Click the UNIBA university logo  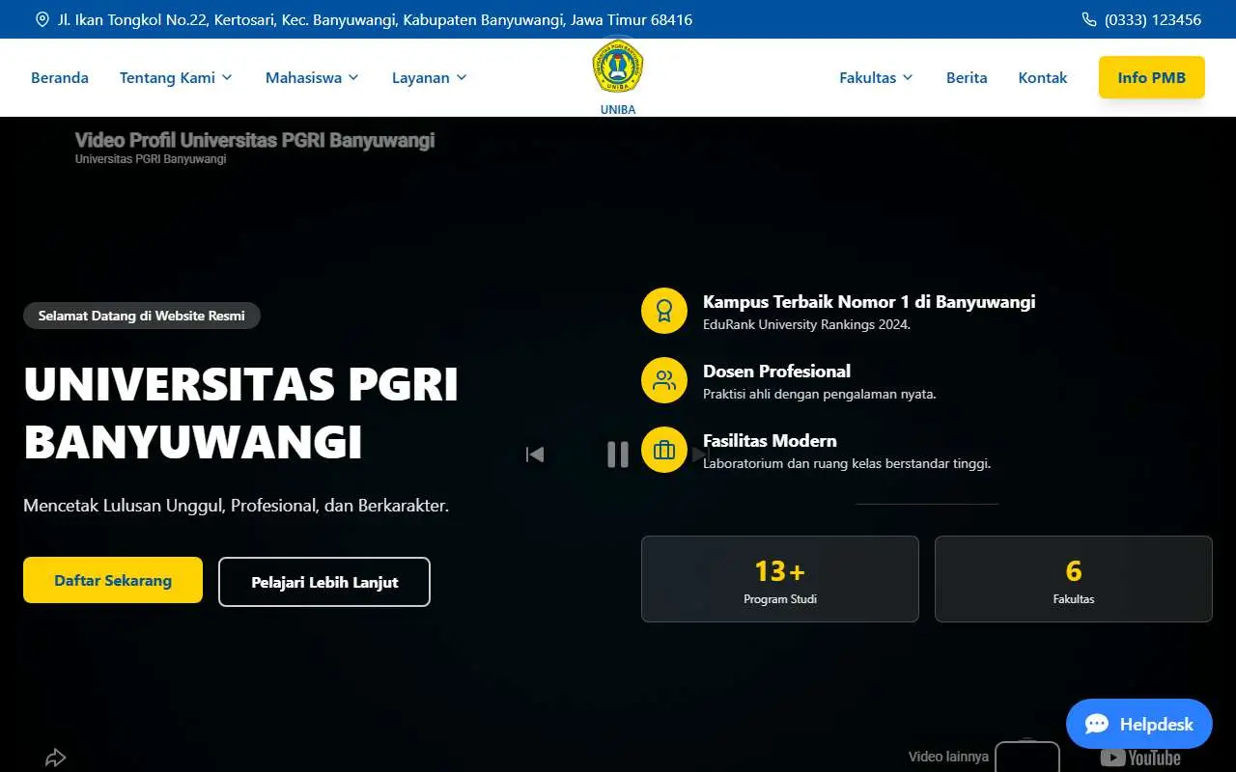click(618, 67)
